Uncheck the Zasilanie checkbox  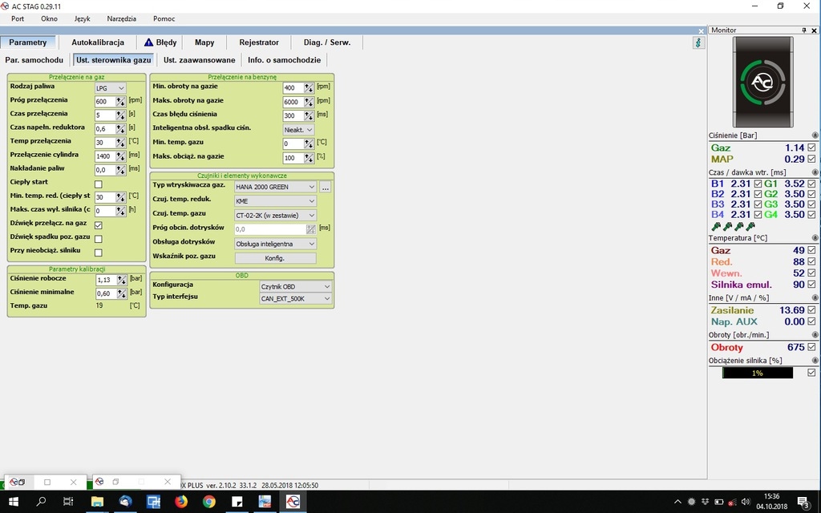[x=811, y=310]
